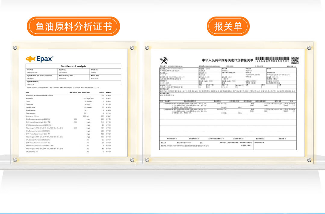Click the top-left screw of the customs declaration frame
This screenshot has height=214, width=325.
tap(147, 48)
